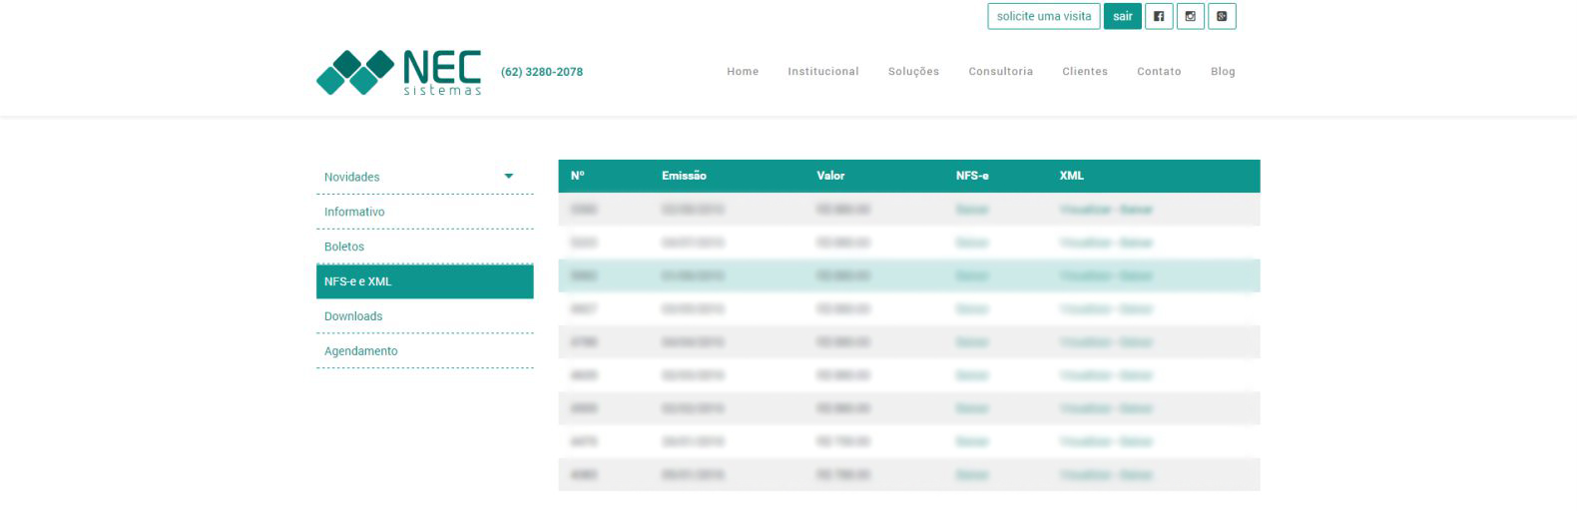Open the Soluções menu
This screenshot has width=1577, height=511.
[913, 72]
